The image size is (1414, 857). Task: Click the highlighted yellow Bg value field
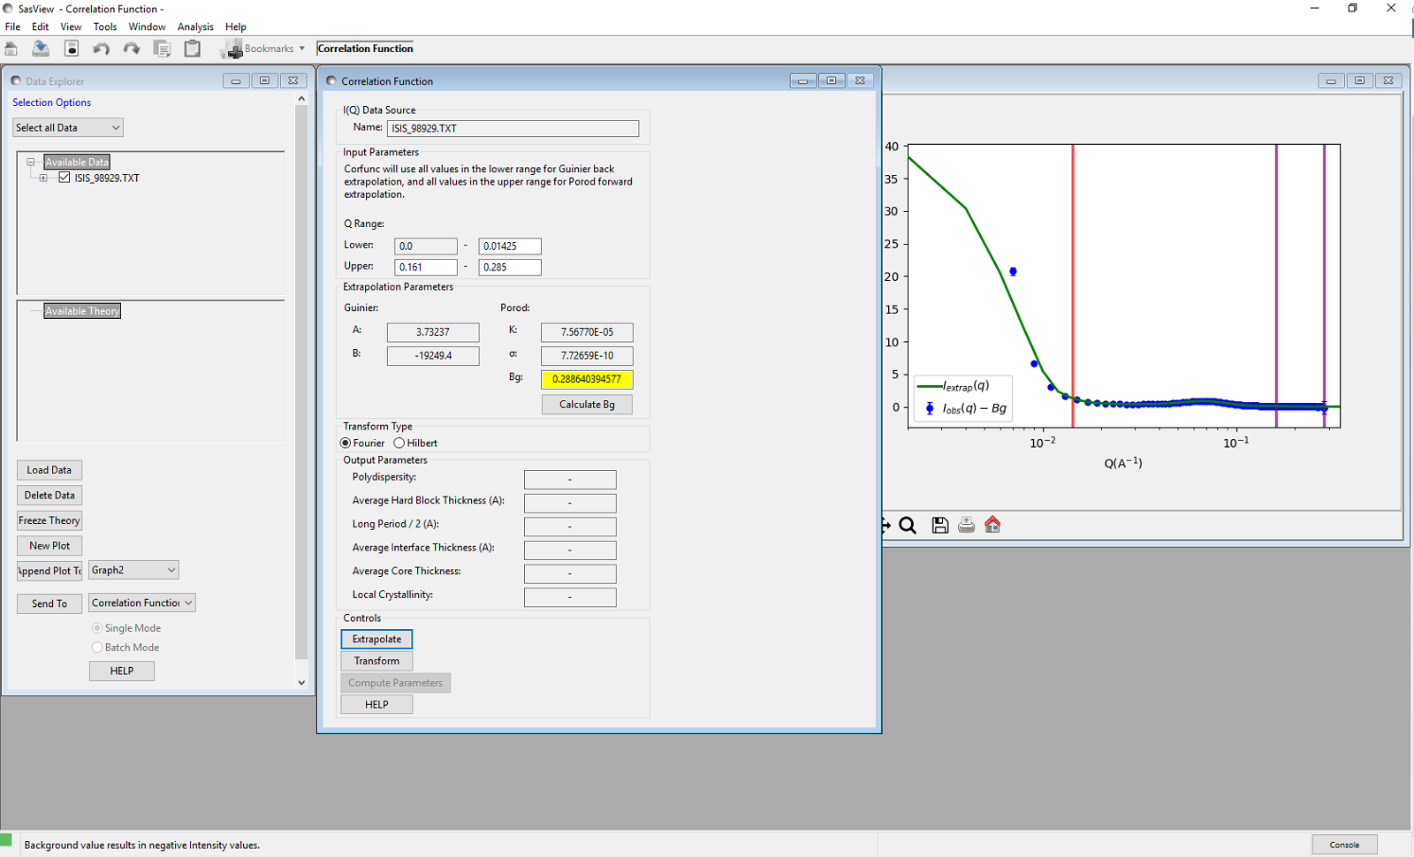pos(586,379)
